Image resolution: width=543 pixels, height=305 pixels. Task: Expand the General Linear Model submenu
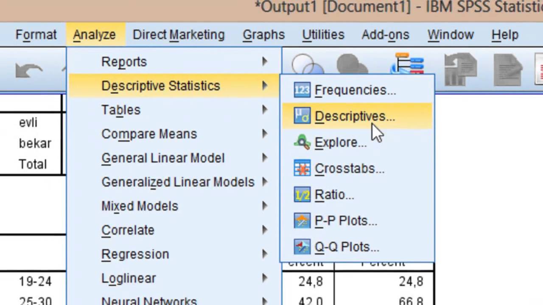174,158
